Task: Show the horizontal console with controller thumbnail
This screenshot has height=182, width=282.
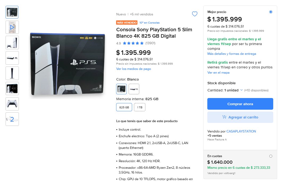Action: 12,58
